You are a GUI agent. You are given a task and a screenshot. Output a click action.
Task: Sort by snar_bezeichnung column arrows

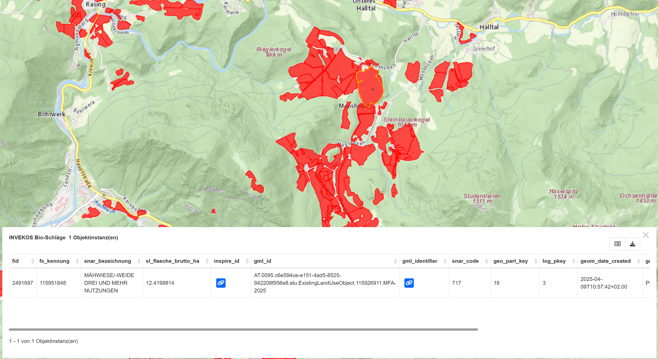(139, 261)
